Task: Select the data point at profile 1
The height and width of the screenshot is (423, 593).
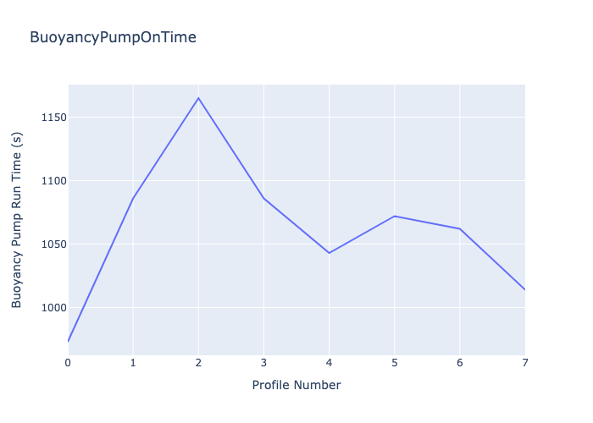Action: point(133,199)
